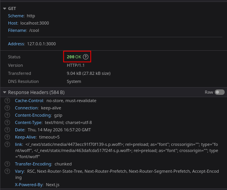This screenshot has height=190, width=227.
Task: Select the Thu, 14 May 2026 date value
Action: (x=60, y=130)
